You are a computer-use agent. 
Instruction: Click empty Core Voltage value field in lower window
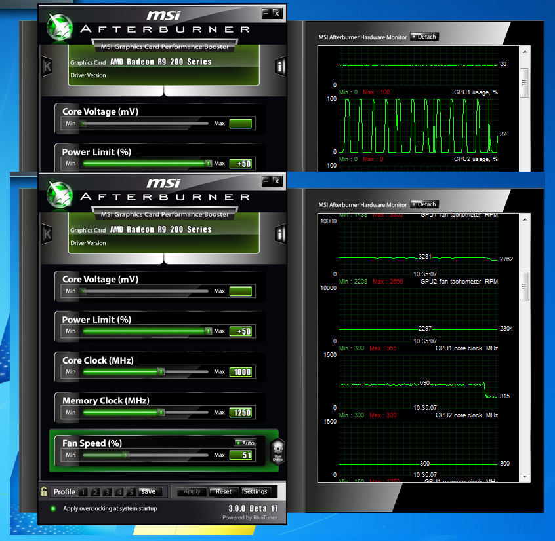241,291
